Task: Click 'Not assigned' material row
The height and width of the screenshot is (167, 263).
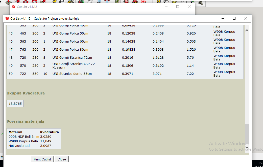Action: pos(19,146)
